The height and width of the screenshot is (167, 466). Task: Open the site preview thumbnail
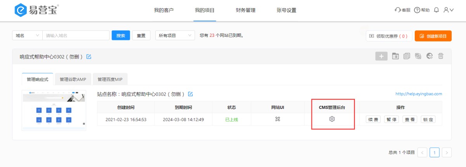pyautogui.click(x=54, y=110)
